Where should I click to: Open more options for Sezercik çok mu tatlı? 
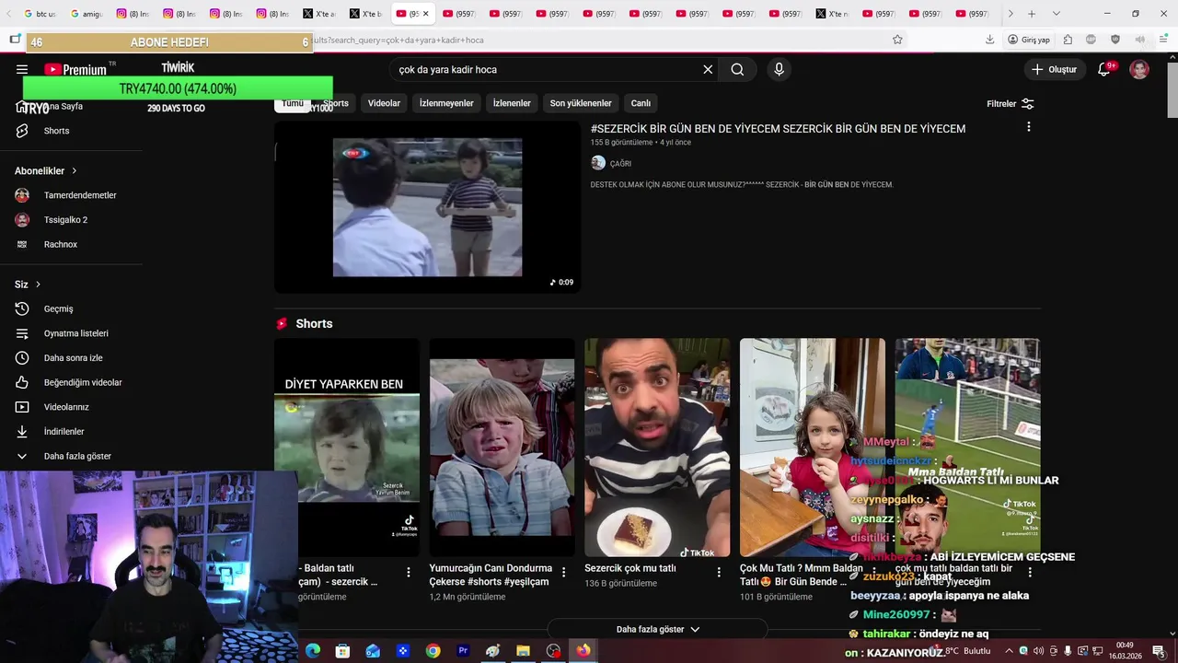point(719,572)
